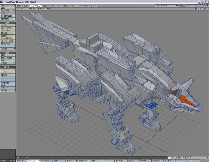Open 数値入力 numeric panel
The width and height of the screenshot is (209, 162).
84,161
